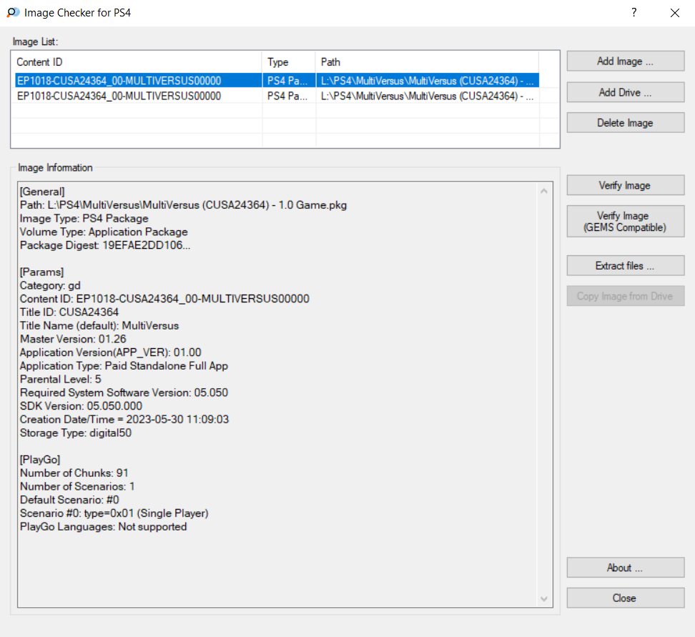Viewport: 695px width, 637px height.
Task: Sort the list by Content ID column header
Action: click(137, 62)
